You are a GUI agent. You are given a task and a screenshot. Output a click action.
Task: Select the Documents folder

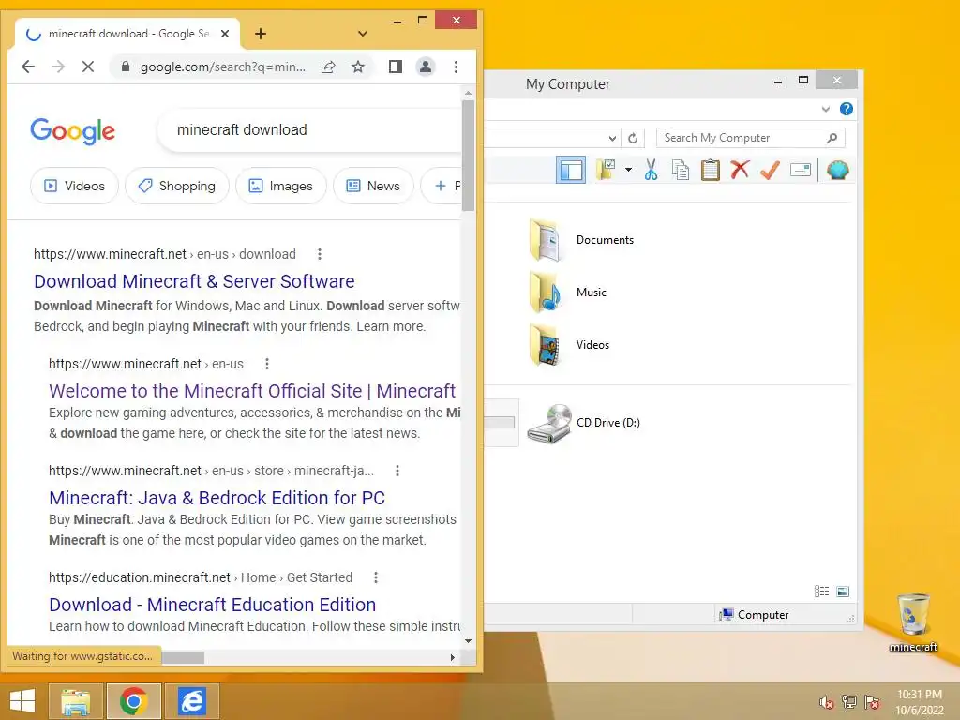[x=581, y=240]
